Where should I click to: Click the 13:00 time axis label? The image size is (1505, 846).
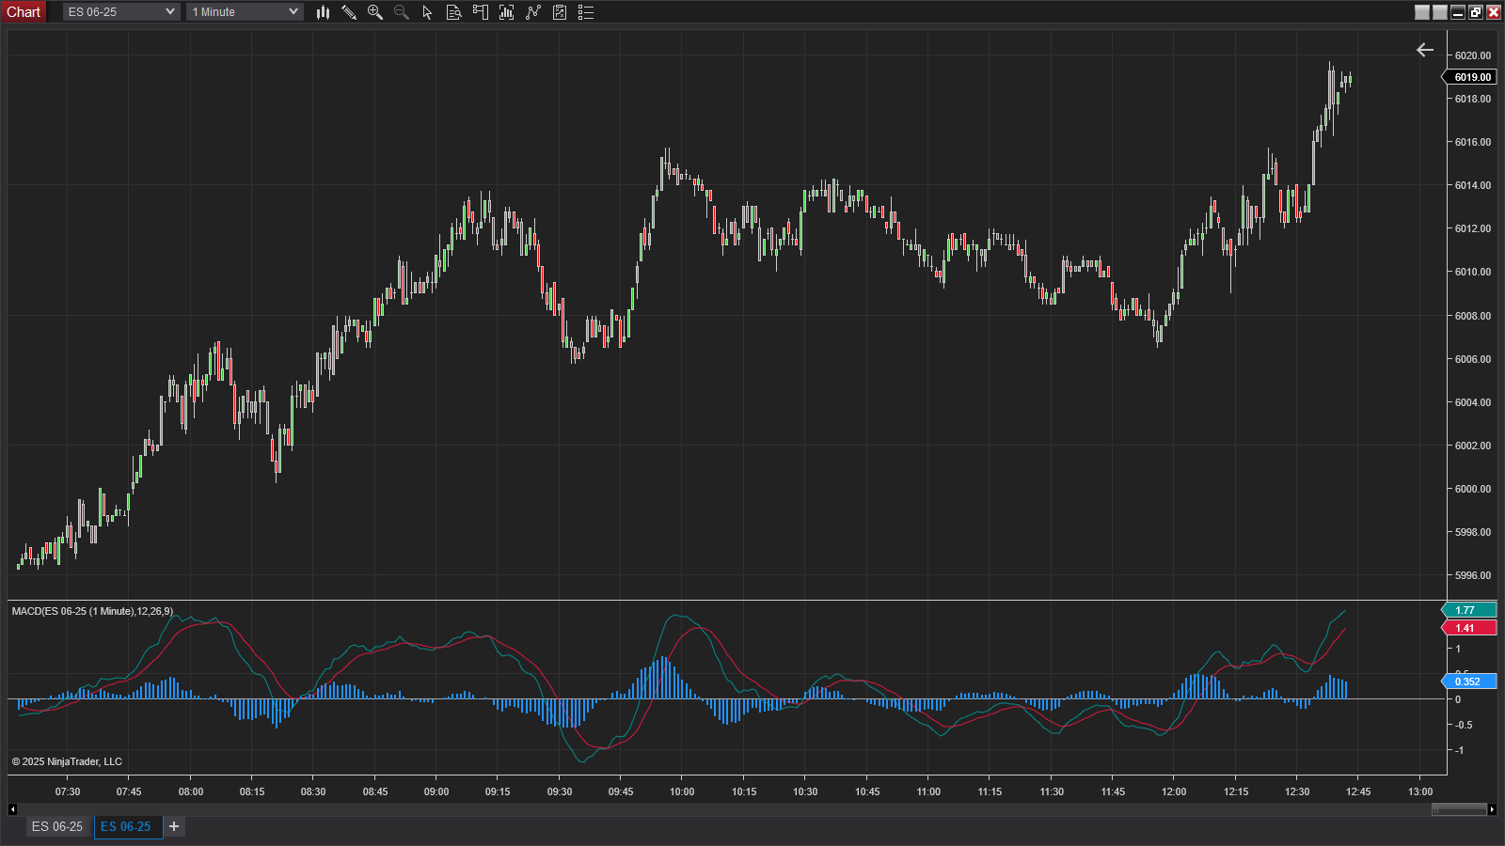pos(1420,791)
